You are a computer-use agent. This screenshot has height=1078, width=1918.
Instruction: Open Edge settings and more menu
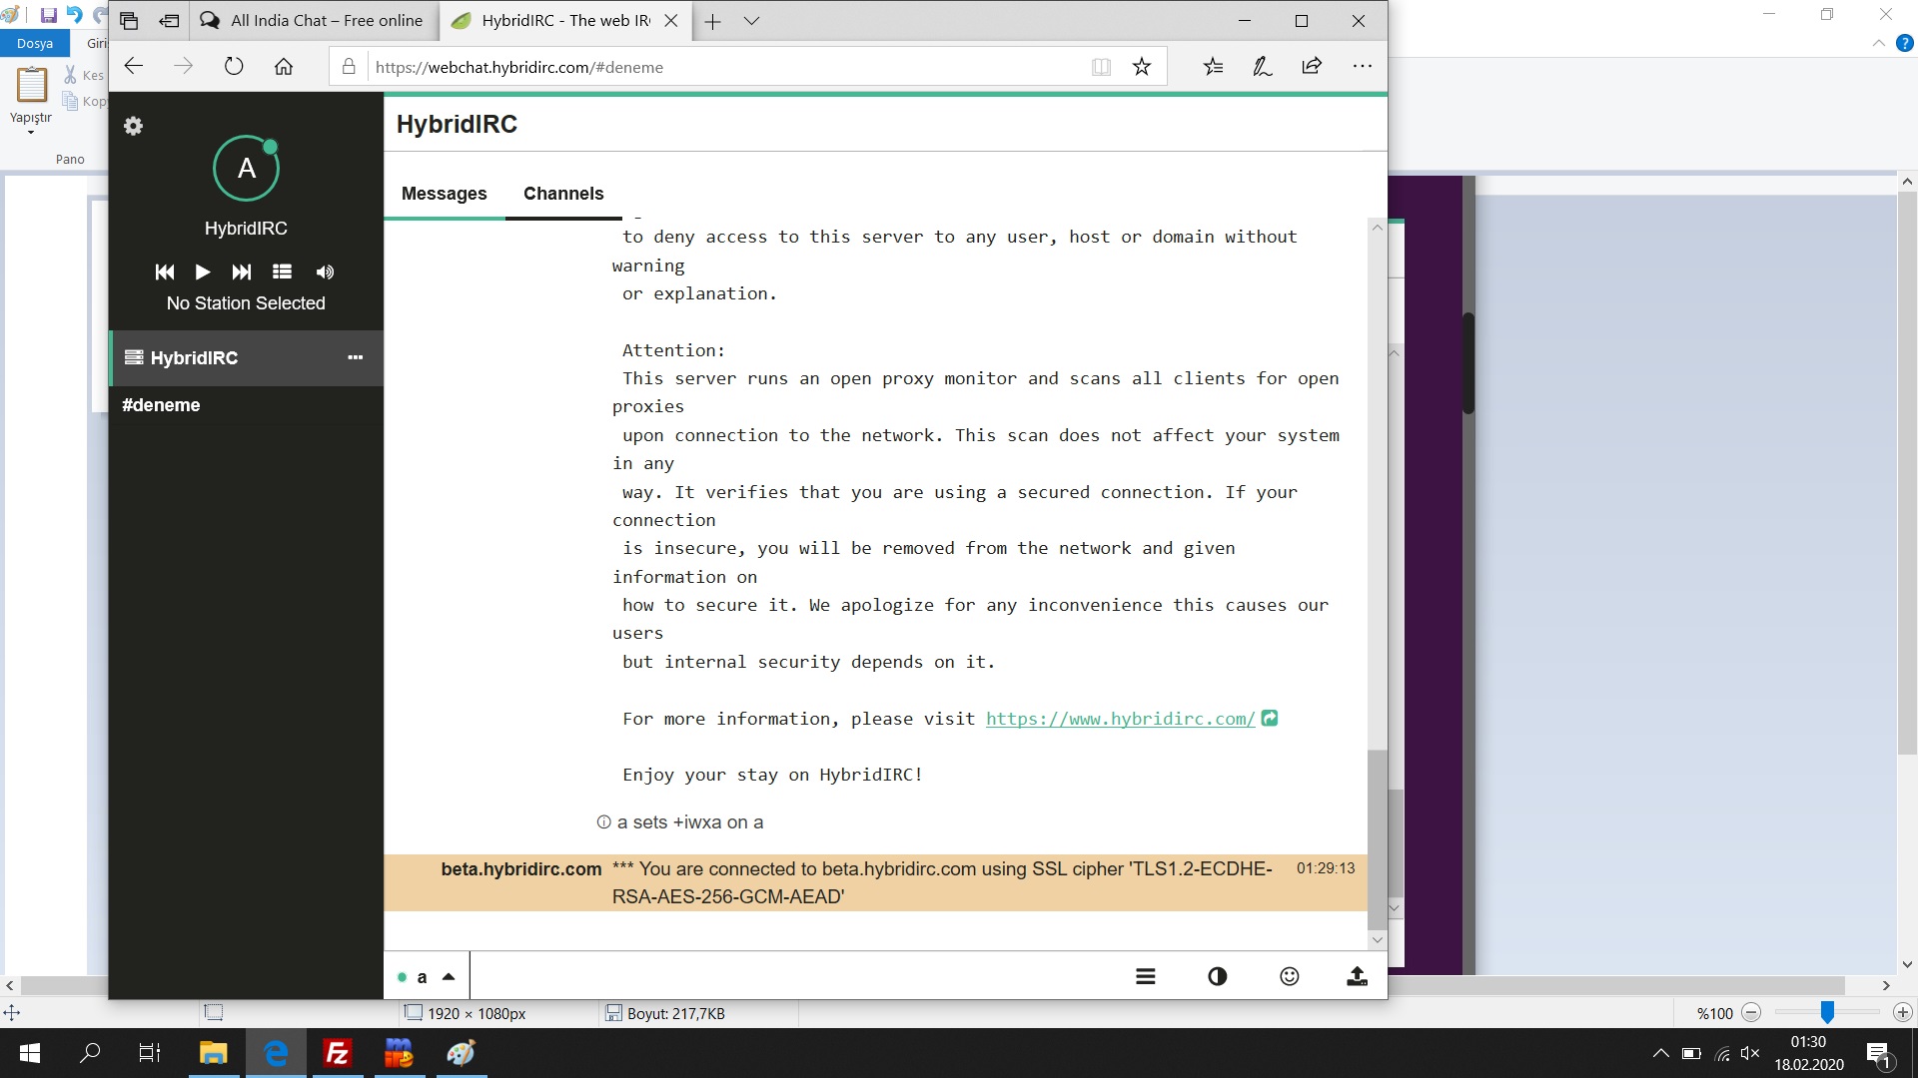tap(1363, 67)
